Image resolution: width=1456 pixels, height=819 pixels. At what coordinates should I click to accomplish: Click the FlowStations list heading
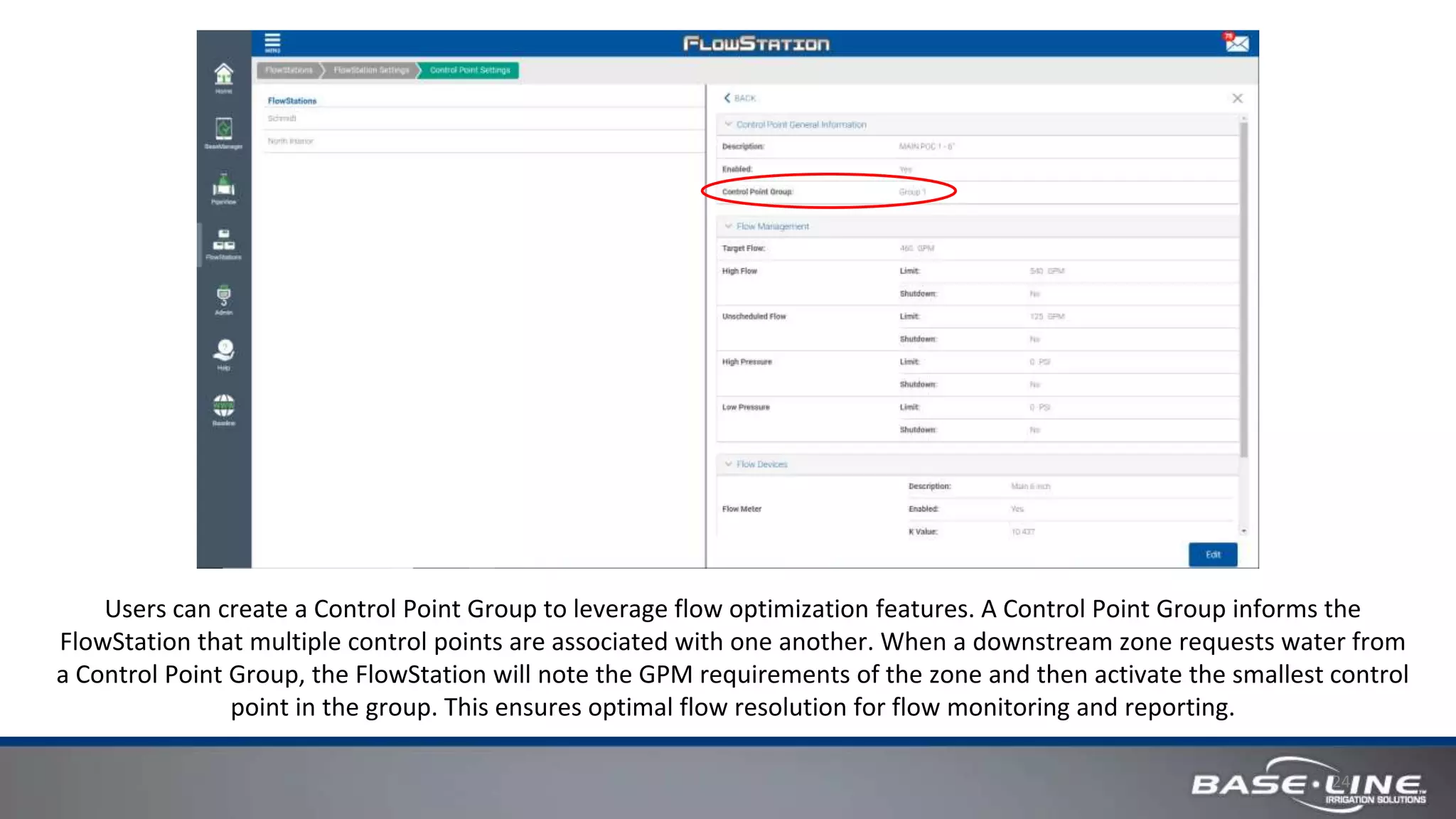pos(292,101)
